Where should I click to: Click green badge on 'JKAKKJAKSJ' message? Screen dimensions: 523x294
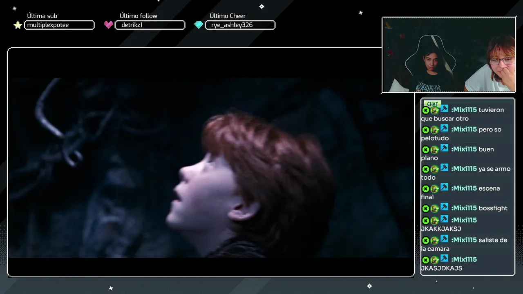tap(425, 220)
